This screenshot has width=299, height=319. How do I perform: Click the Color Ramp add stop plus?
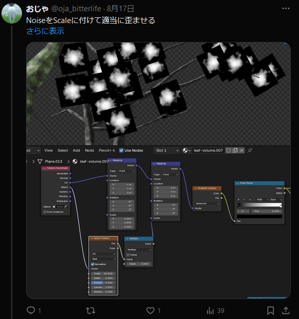pyautogui.click(x=239, y=200)
